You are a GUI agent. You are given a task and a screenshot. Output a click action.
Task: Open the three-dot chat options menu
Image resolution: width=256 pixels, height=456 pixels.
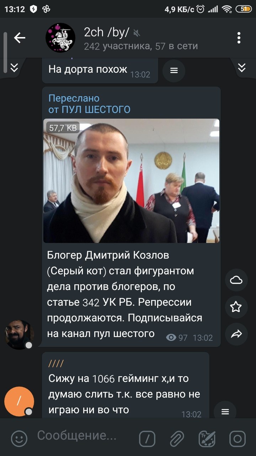coord(239,38)
